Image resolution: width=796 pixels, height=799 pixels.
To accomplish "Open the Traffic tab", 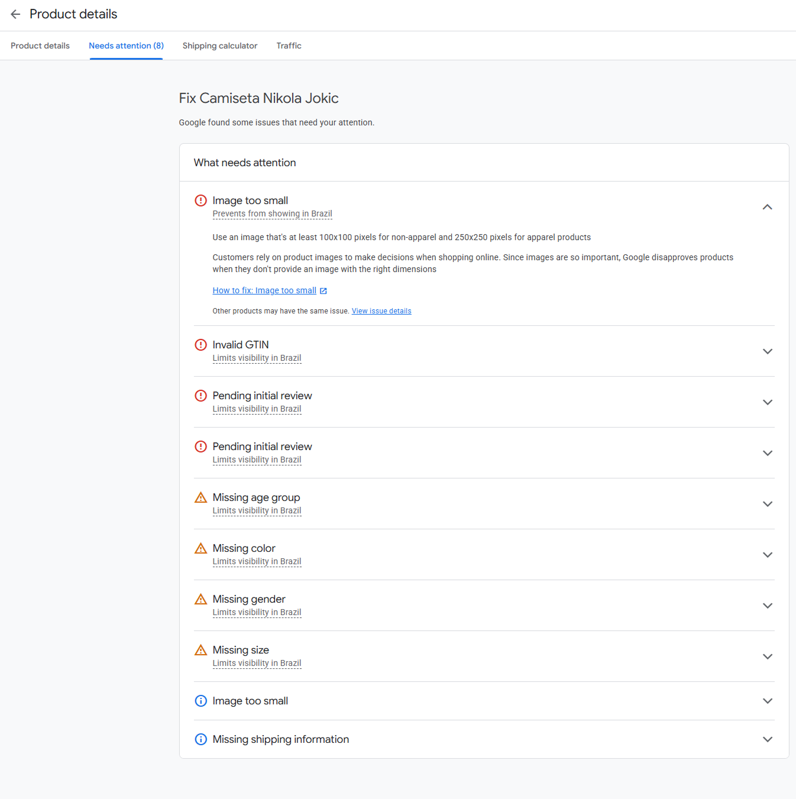I will point(289,46).
